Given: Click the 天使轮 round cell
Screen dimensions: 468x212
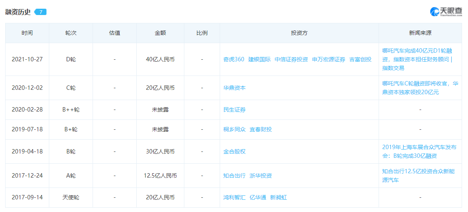Looking at the screenshot, I should click(71, 197).
